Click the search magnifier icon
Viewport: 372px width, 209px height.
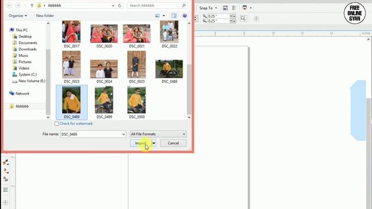tap(184, 5)
